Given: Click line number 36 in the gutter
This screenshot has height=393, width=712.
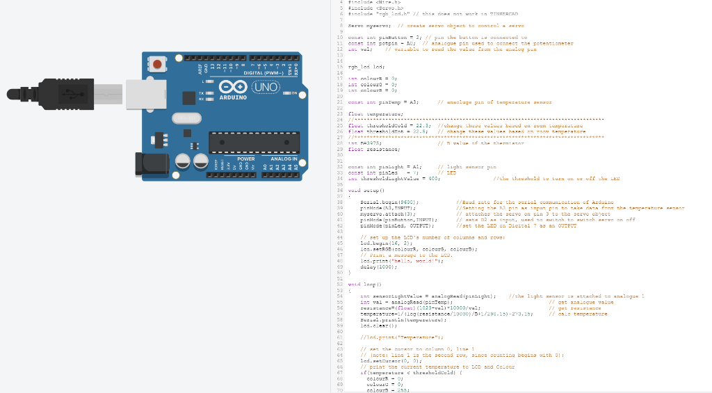Looking at the screenshot, I should coord(339,191).
